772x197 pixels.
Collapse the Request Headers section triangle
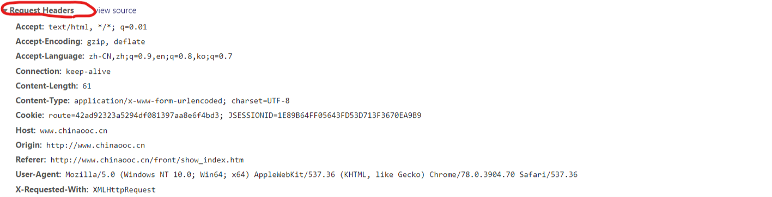point(5,11)
